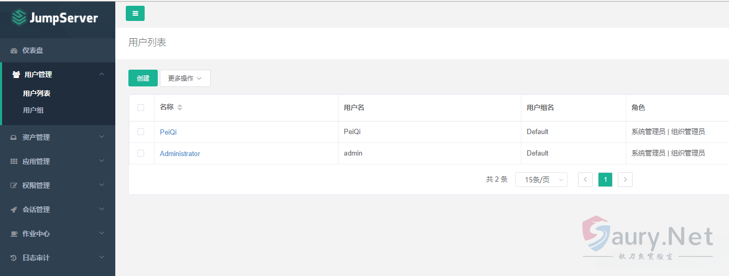Click the green 创建 button
This screenshot has width=729, height=276.
click(143, 79)
